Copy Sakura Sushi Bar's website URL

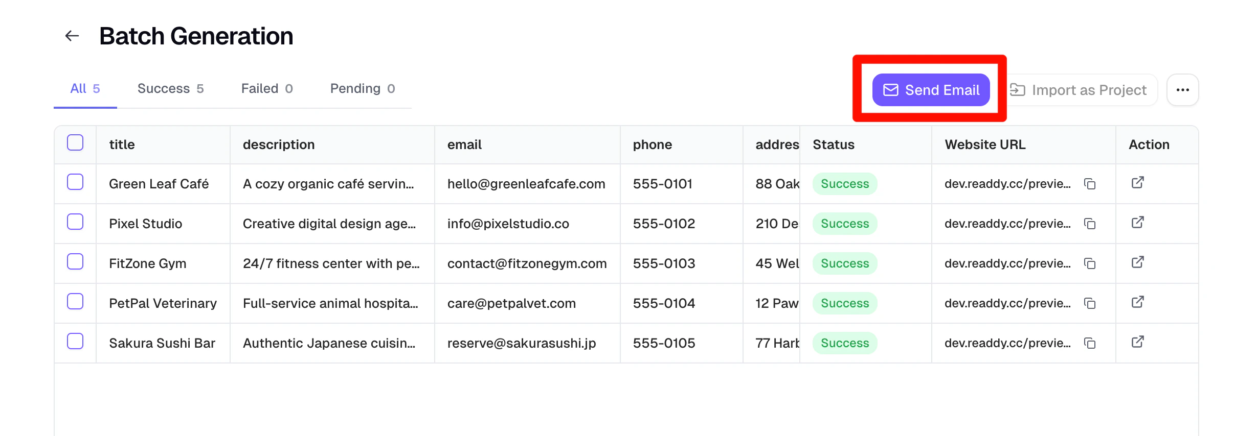click(1090, 343)
